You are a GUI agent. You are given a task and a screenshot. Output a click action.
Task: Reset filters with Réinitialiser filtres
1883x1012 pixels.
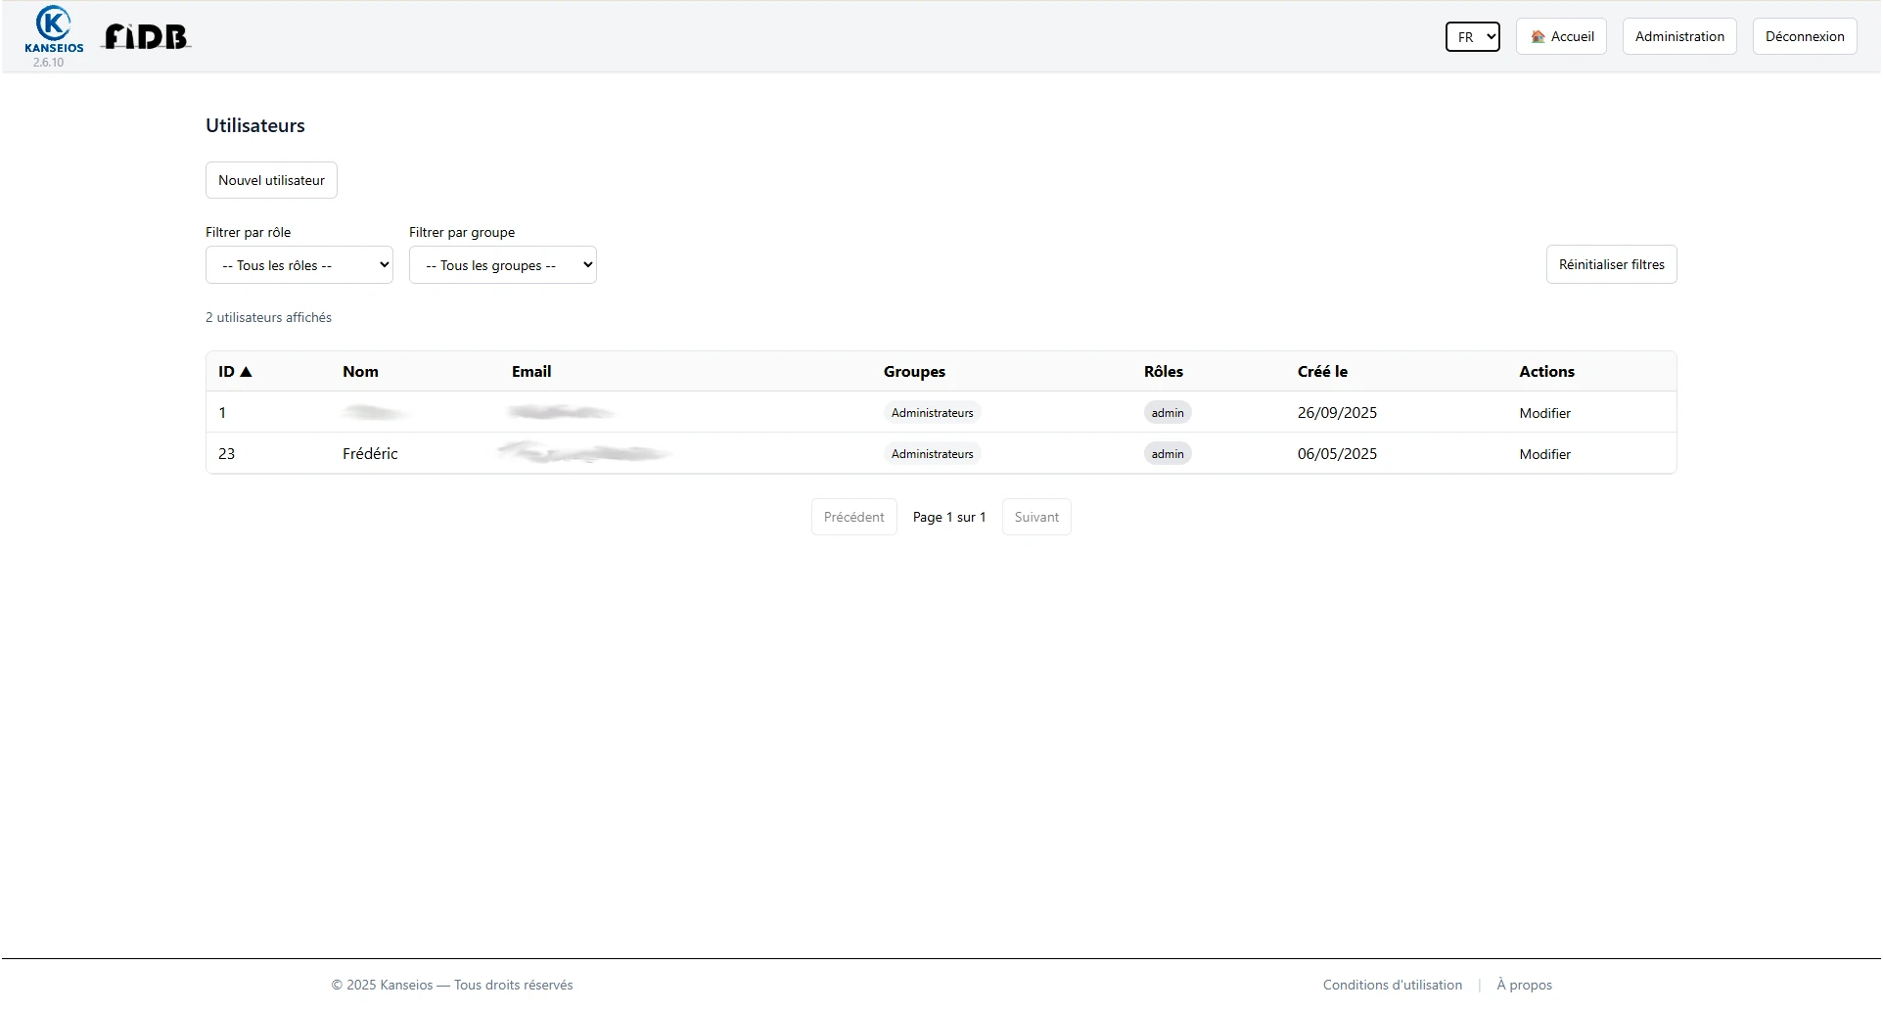[1610, 264]
